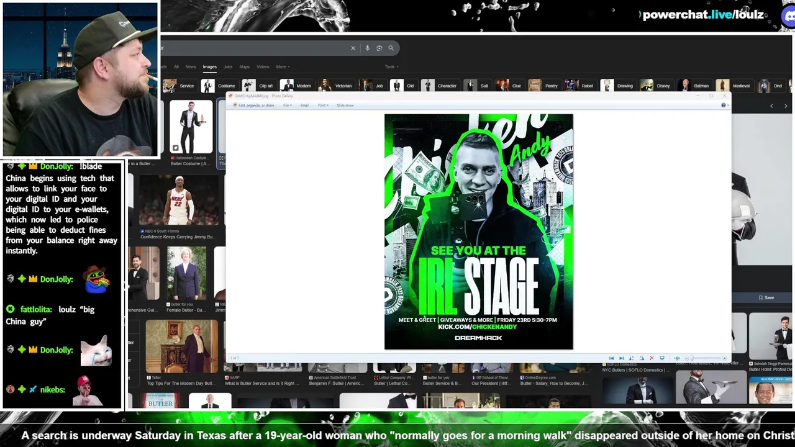
Task: Filter images by Clip art chip
Action: tap(258, 86)
